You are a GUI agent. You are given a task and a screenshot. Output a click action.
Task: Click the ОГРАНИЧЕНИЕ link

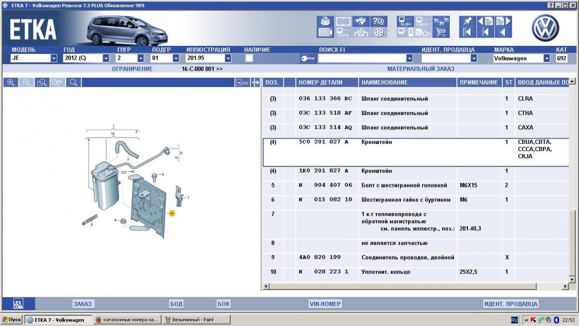point(132,69)
